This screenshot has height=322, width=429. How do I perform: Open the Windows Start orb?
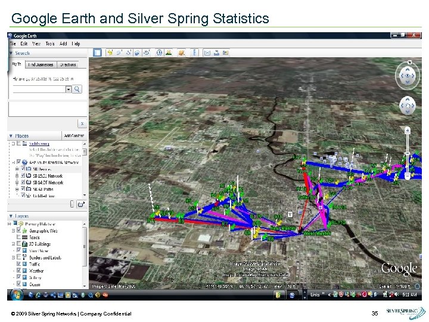(x=17, y=295)
